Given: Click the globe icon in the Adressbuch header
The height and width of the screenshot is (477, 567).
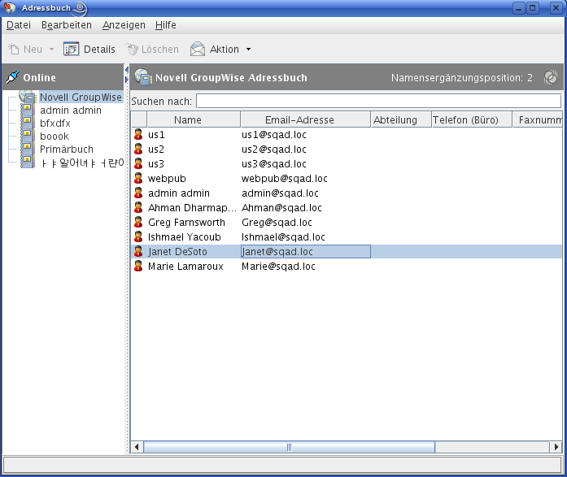Looking at the screenshot, I should pos(143,77).
